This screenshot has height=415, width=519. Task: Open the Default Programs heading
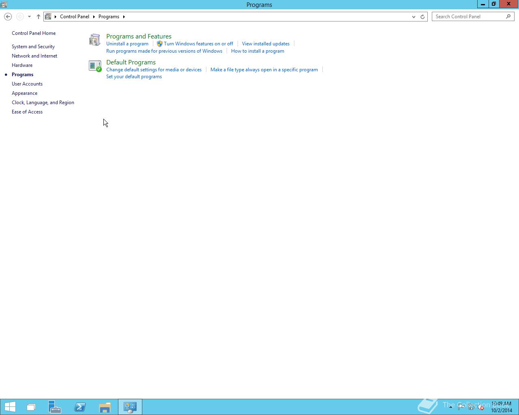coord(131,62)
